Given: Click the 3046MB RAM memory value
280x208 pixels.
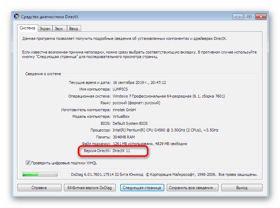Looking at the screenshot, I should pyautogui.click(x=124, y=137).
